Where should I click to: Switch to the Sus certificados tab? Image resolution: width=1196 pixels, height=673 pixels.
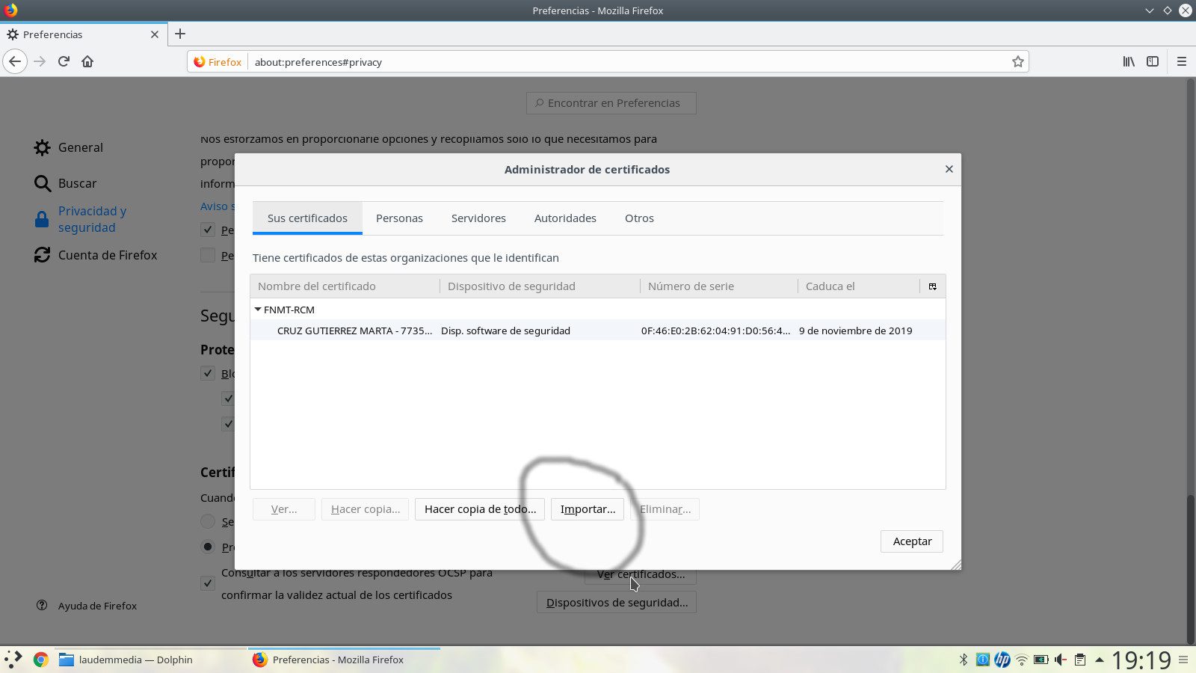click(307, 218)
